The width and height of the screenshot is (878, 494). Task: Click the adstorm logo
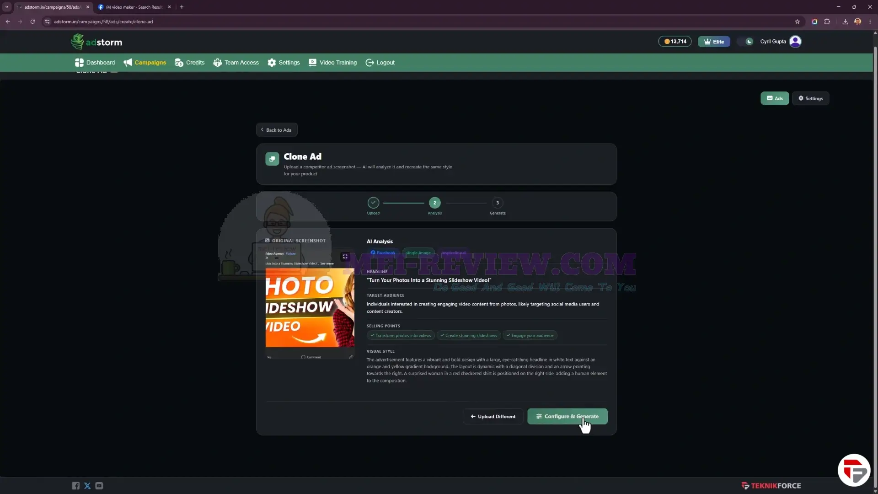96,42
